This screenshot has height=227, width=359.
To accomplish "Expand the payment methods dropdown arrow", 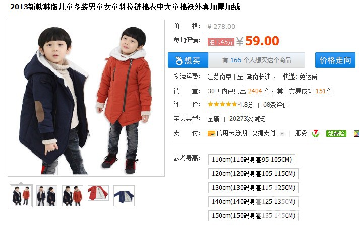I will click(x=282, y=134).
